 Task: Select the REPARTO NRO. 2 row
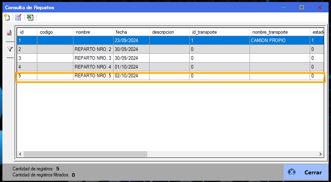click(93, 49)
